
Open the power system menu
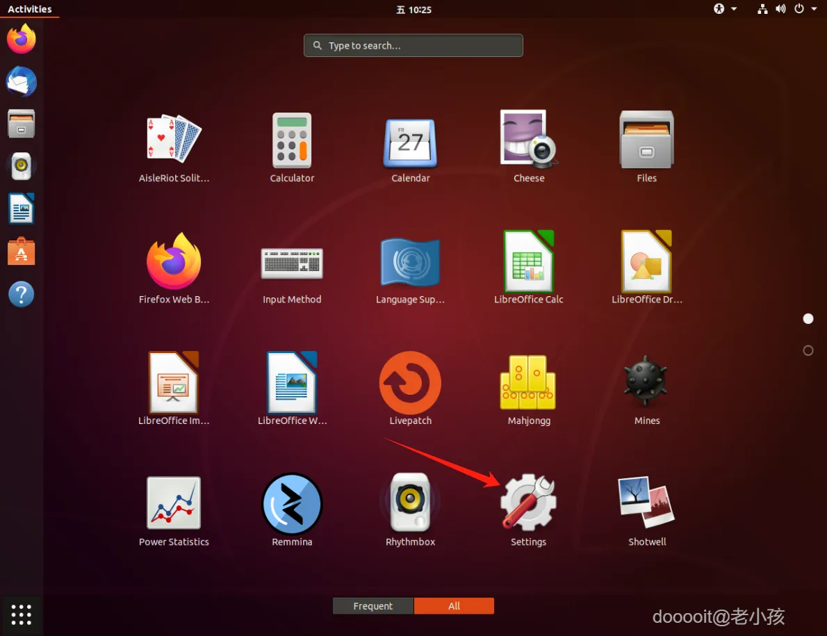(x=805, y=8)
